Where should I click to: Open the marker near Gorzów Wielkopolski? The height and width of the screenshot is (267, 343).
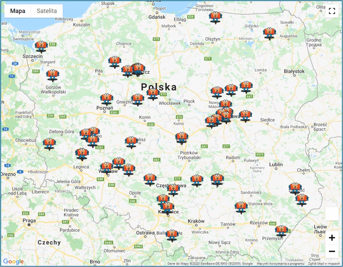click(x=52, y=75)
